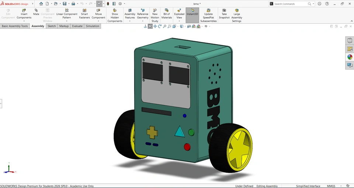The height and width of the screenshot is (188, 354).
Task: Open File Properties list icon in quick access bar
Action: (x=114, y=4)
